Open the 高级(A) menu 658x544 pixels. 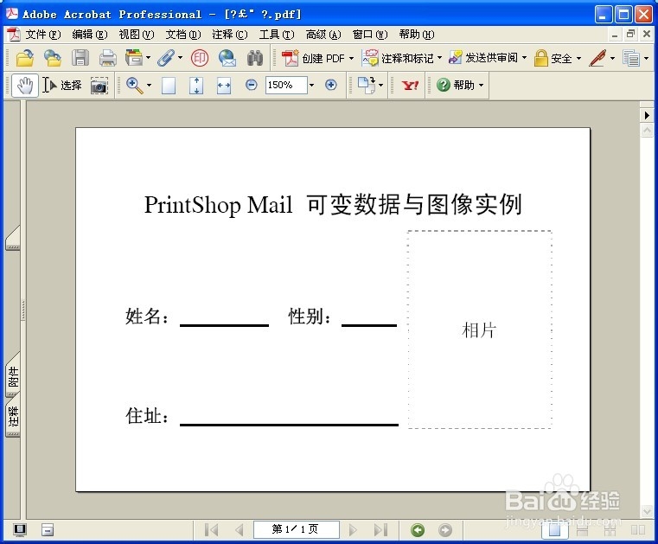click(323, 35)
